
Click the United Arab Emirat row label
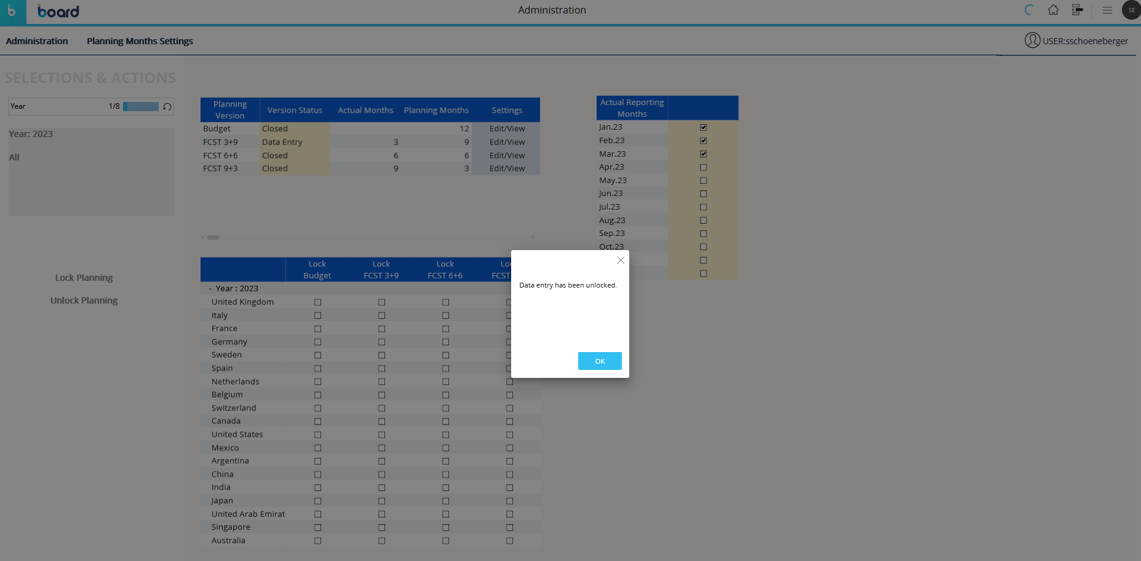[248, 514]
